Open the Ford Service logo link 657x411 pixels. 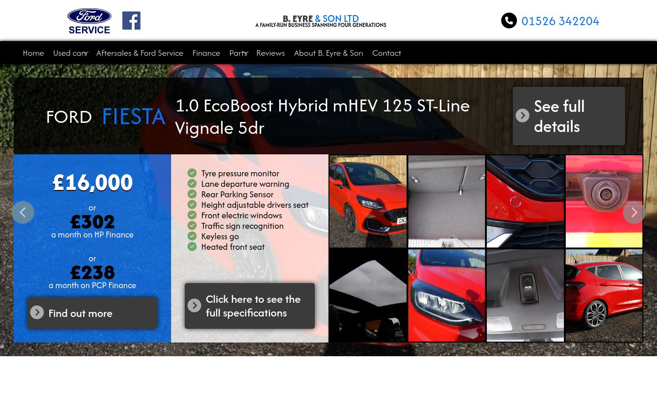click(89, 21)
